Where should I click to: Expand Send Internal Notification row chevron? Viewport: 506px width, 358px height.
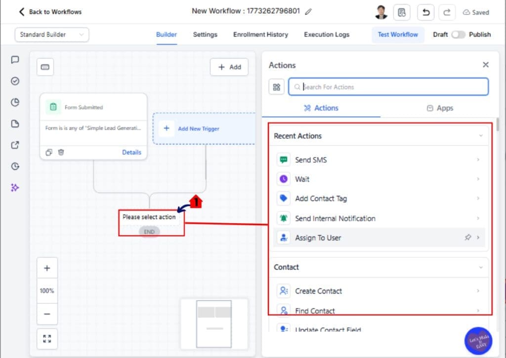click(478, 218)
